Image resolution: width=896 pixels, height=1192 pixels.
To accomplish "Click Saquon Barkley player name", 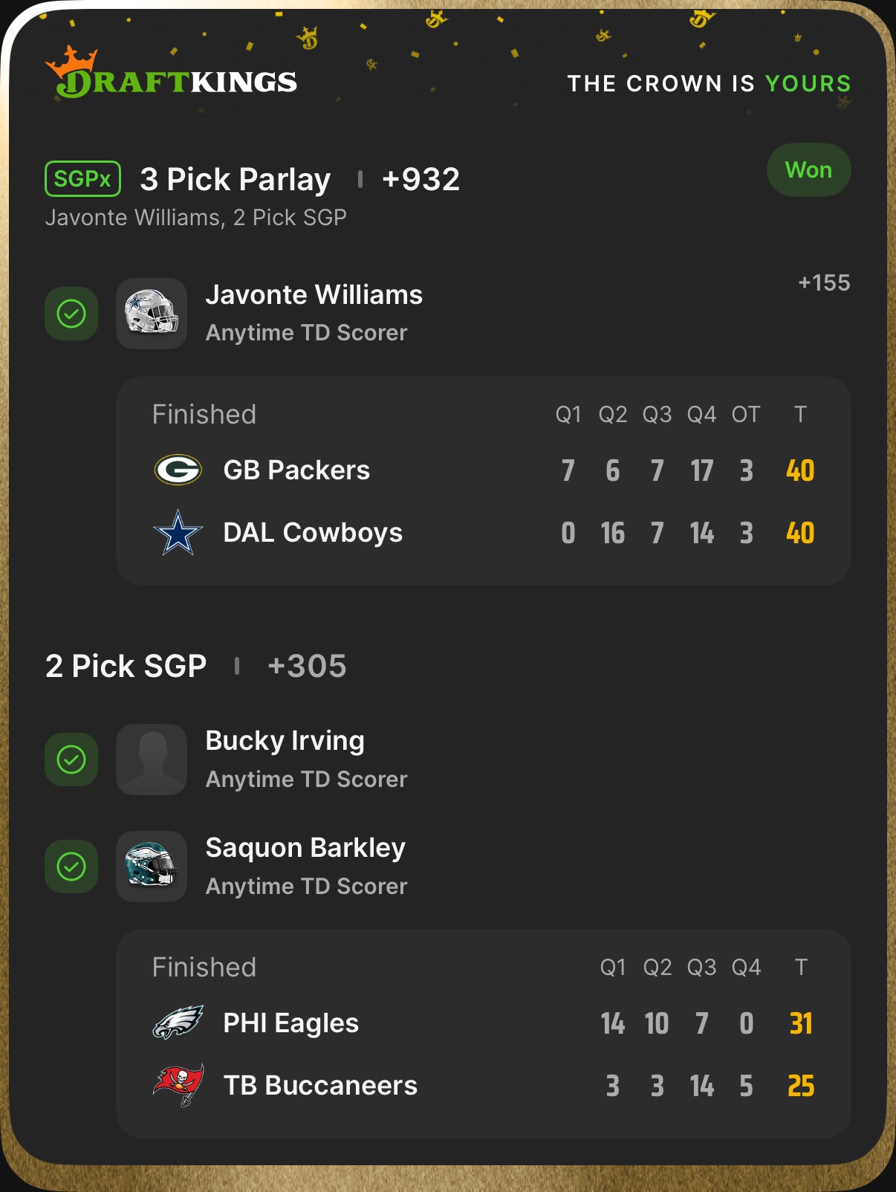I will (305, 848).
